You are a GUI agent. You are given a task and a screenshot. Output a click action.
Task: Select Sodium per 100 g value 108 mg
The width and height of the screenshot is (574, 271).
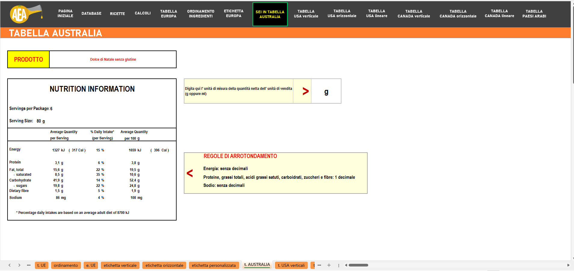[136, 198]
